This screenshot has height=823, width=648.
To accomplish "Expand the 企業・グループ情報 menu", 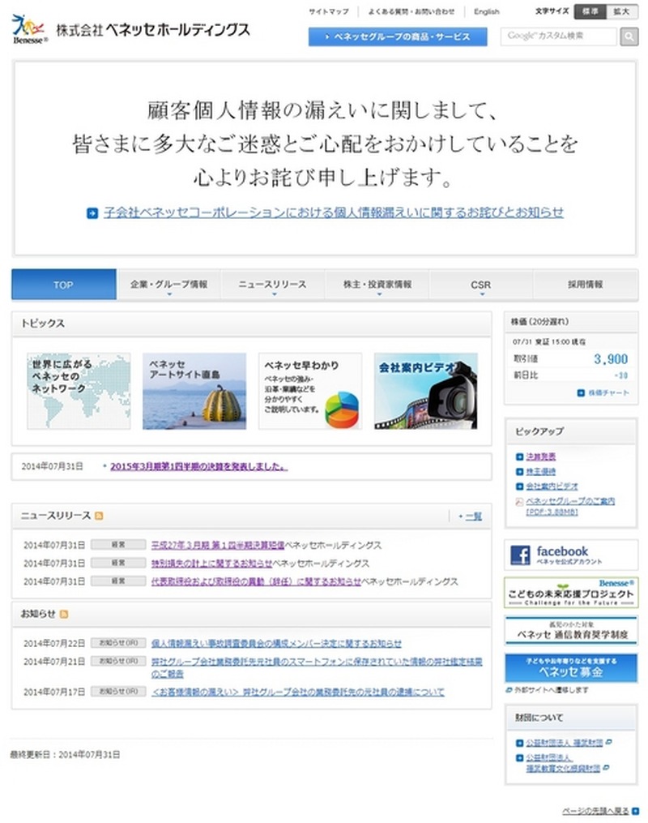I will [168, 285].
